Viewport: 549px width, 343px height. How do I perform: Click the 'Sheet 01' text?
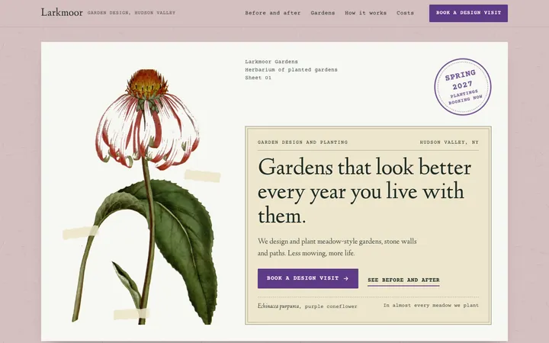tap(258, 78)
